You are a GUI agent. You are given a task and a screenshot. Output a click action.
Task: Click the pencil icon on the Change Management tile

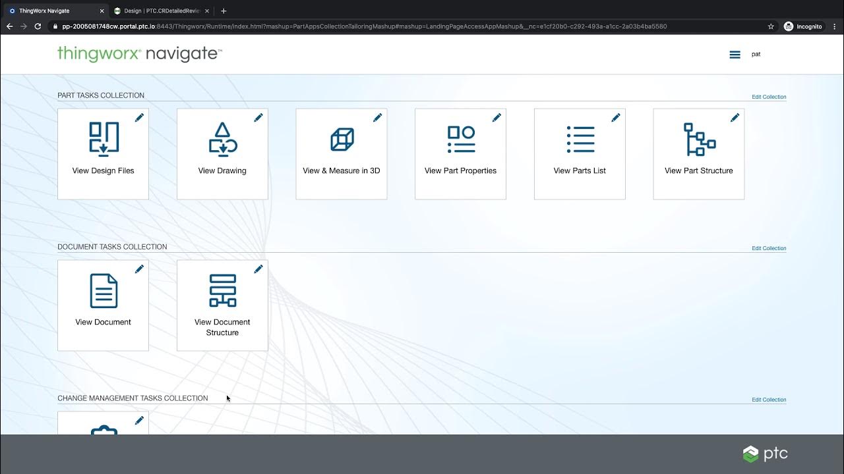[139, 421]
